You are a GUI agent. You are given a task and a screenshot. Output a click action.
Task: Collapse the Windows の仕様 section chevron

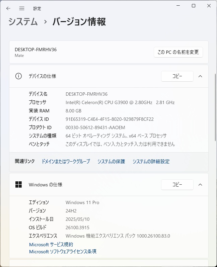point(200,185)
